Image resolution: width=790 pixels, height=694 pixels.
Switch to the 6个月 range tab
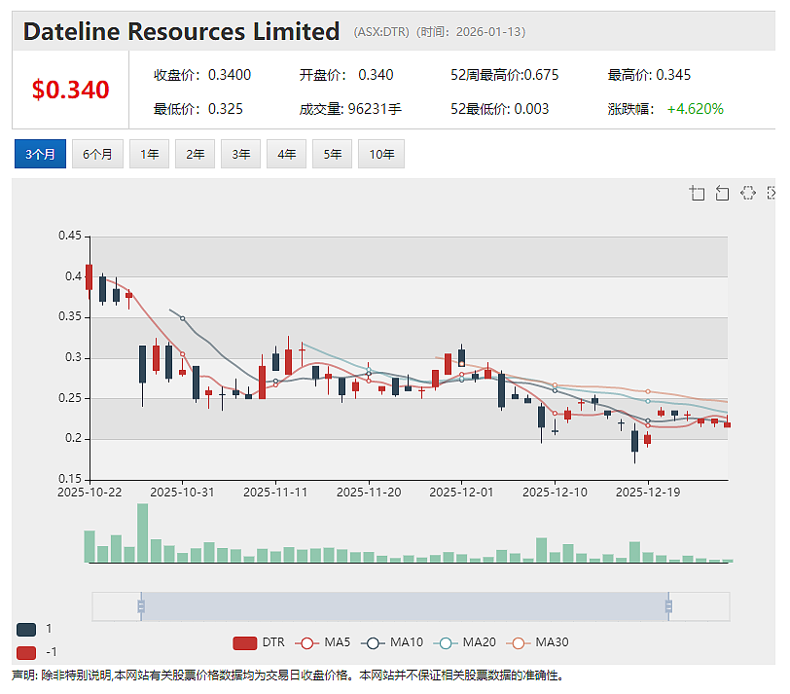click(97, 154)
